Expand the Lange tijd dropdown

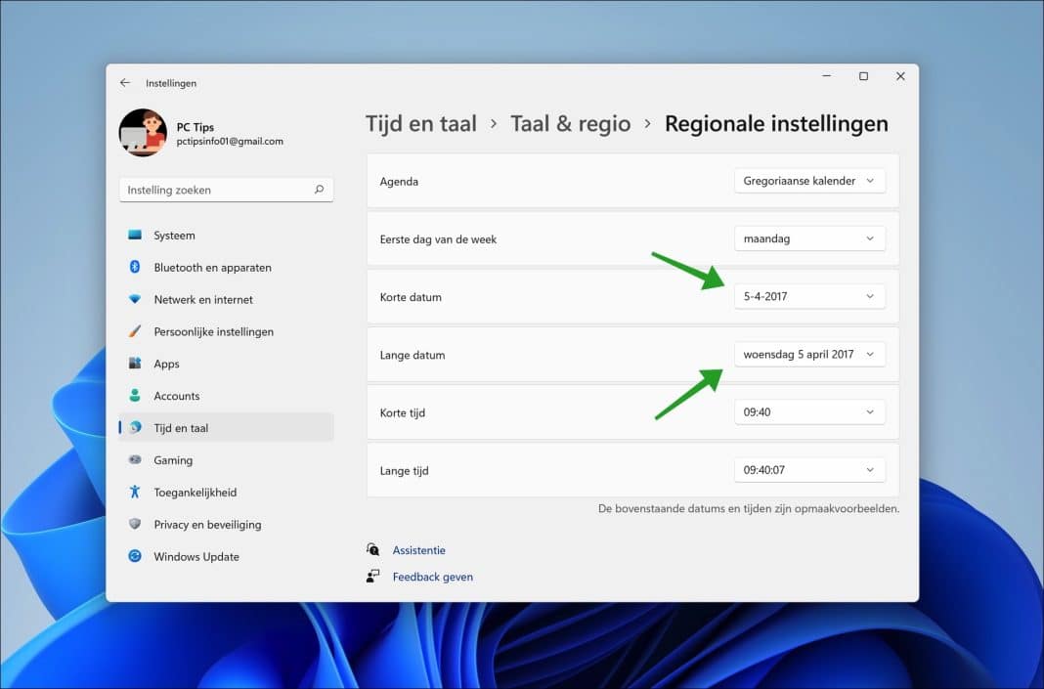pos(809,469)
